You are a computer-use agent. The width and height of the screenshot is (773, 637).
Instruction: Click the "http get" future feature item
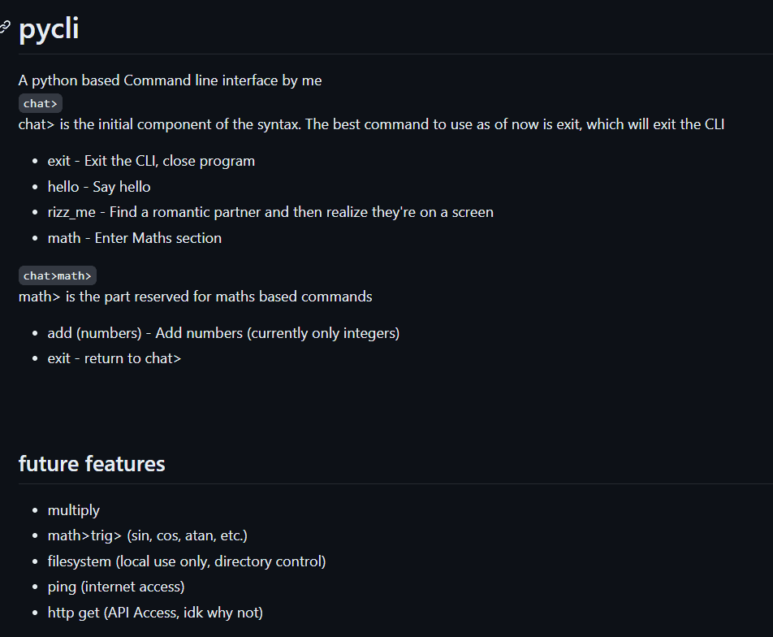pyautogui.click(x=155, y=613)
